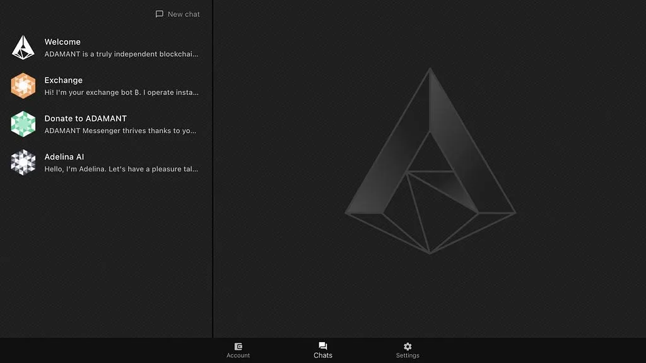Open the Welcome chat avatar
Screen dimensions: 646x363
[23, 47]
